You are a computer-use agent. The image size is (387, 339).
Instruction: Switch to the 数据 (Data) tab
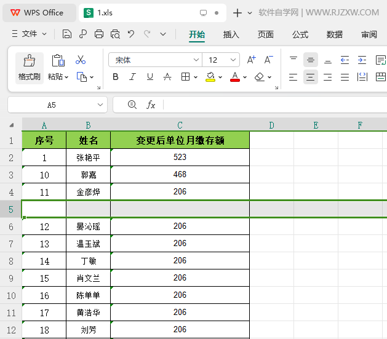(335, 34)
